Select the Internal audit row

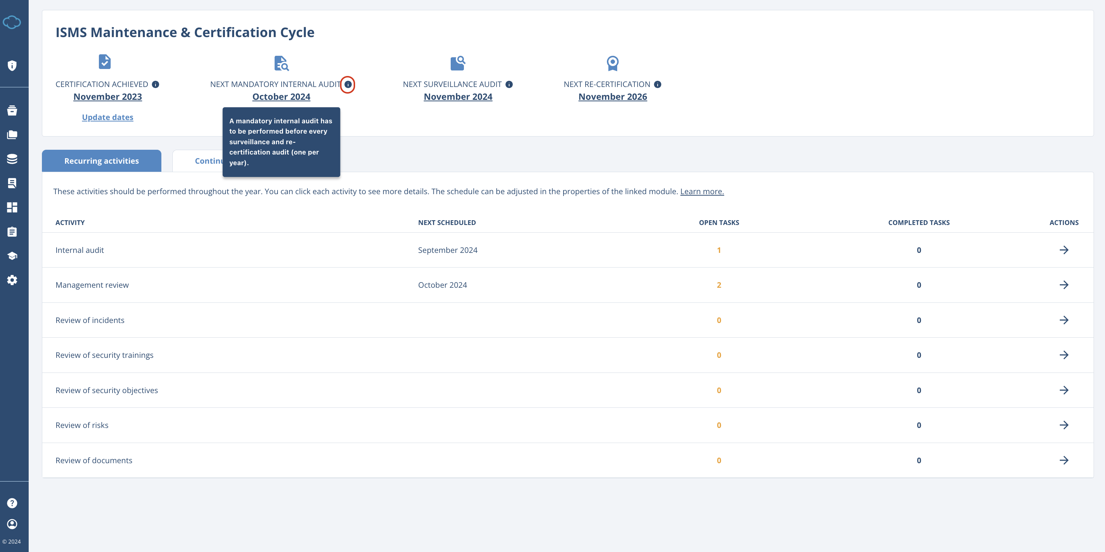pyautogui.click(x=79, y=250)
